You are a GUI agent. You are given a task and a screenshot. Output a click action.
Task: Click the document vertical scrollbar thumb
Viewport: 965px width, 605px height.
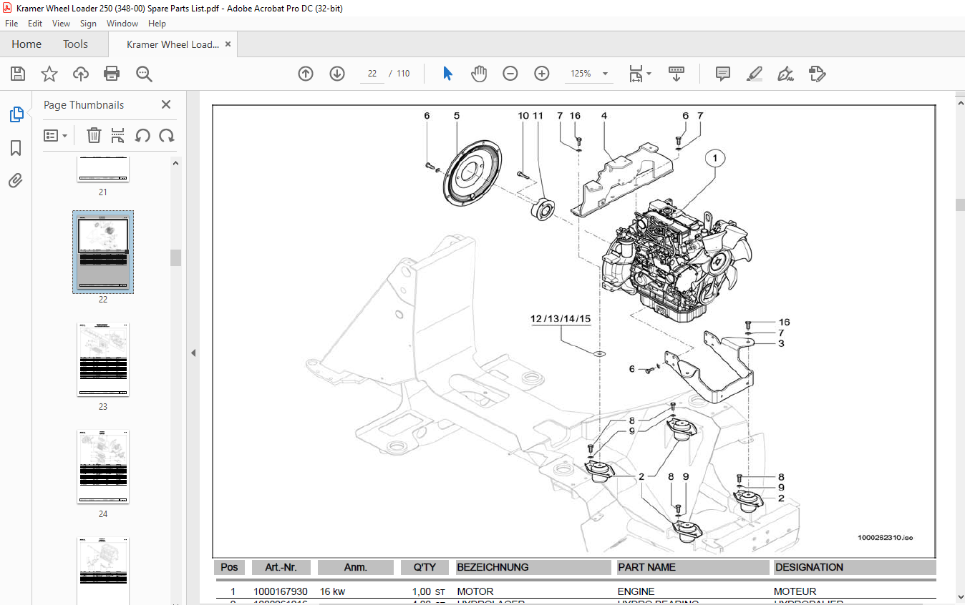coord(959,205)
